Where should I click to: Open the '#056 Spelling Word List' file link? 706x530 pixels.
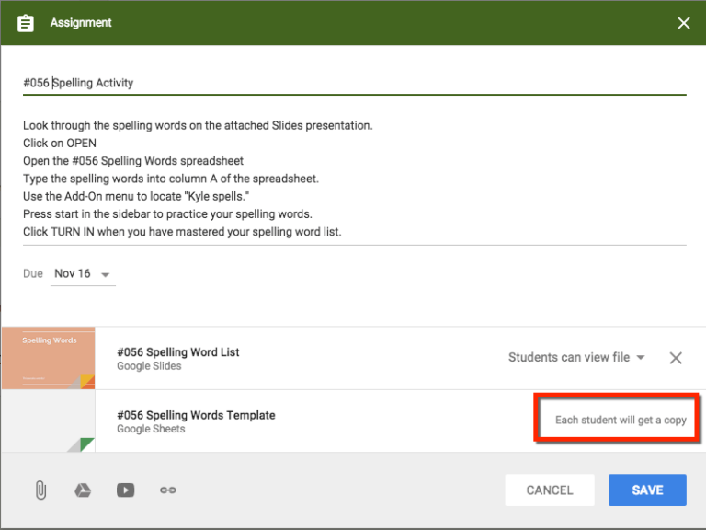[x=178, y=352]
